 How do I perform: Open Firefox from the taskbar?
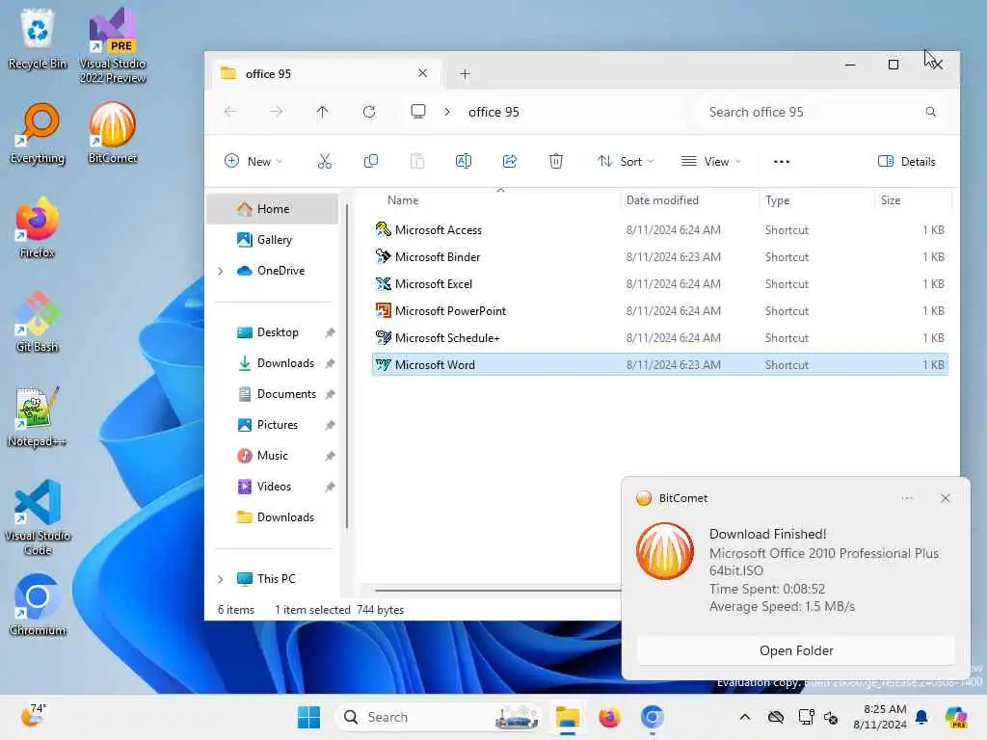(609, 717)
